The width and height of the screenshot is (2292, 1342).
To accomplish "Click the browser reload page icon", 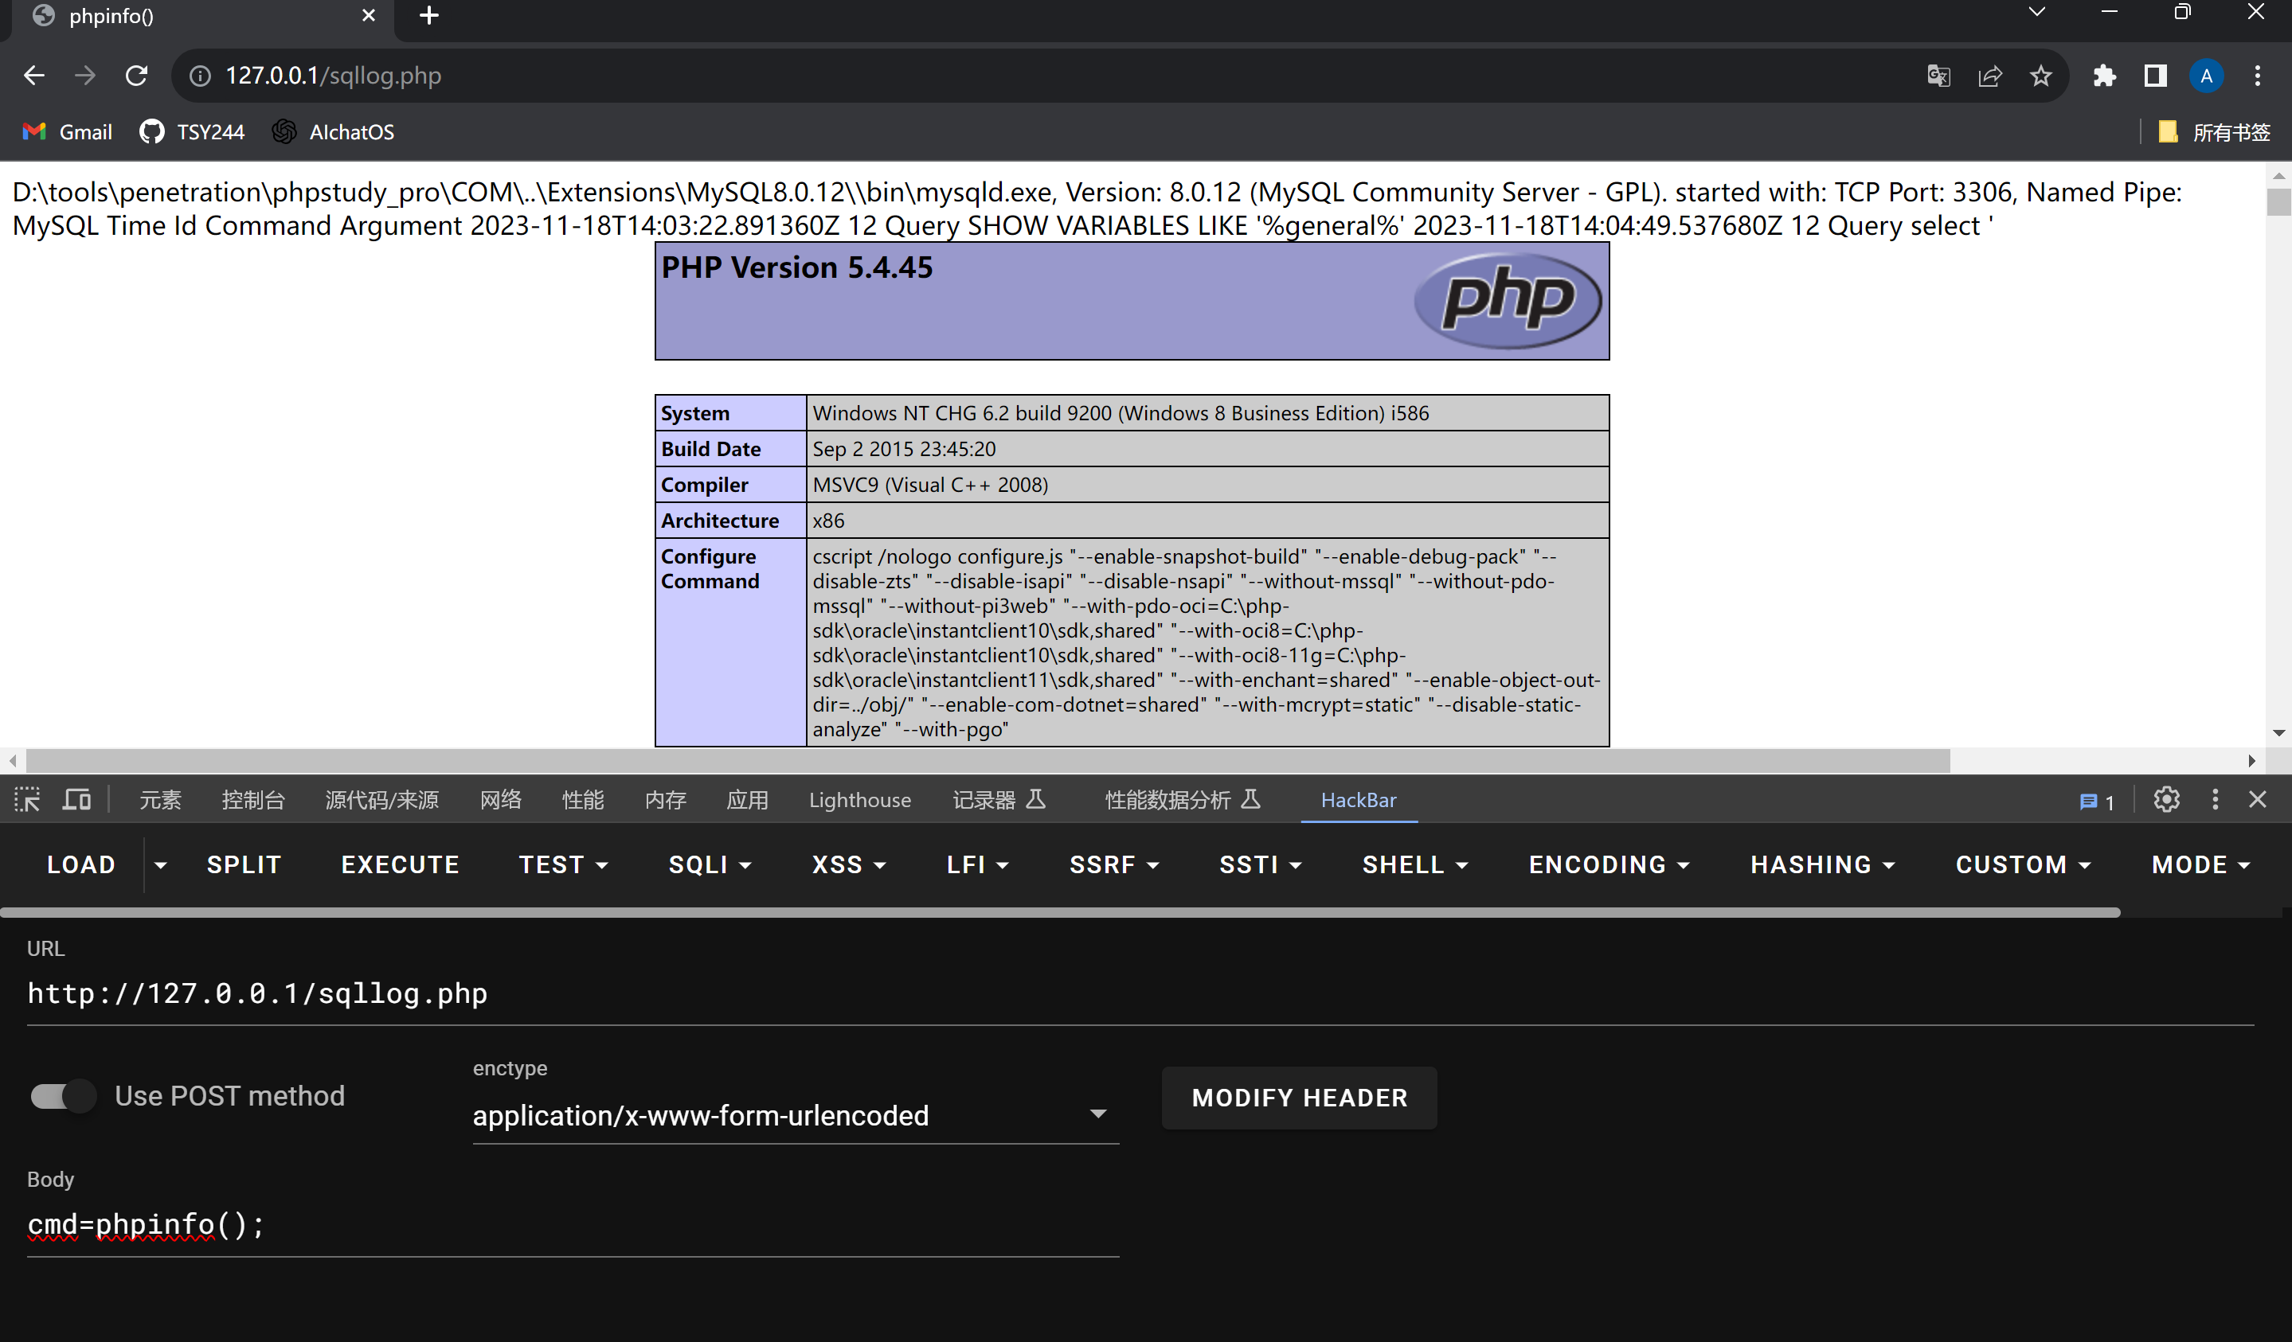I will [x=136, y=76].
